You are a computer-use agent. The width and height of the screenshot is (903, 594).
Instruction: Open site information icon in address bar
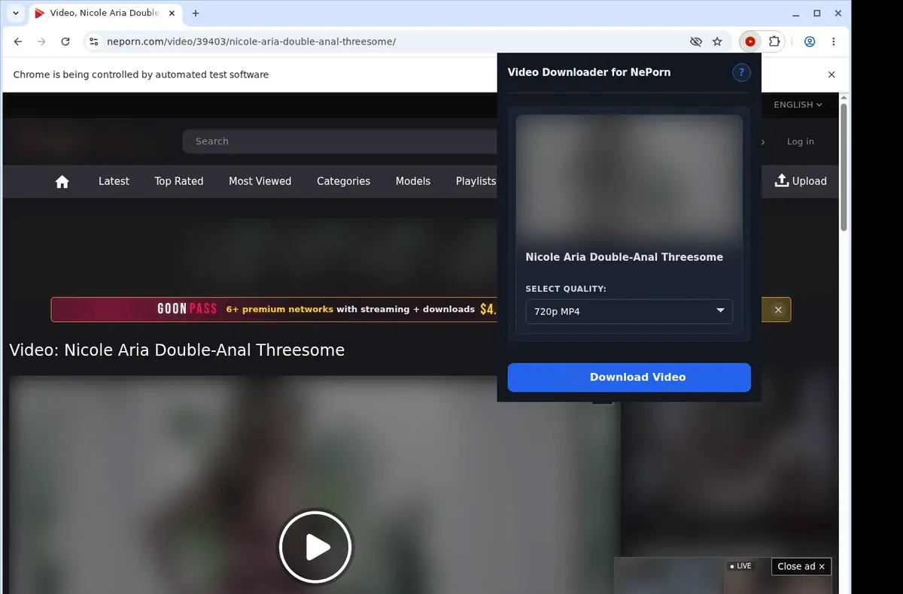[93, 42]
